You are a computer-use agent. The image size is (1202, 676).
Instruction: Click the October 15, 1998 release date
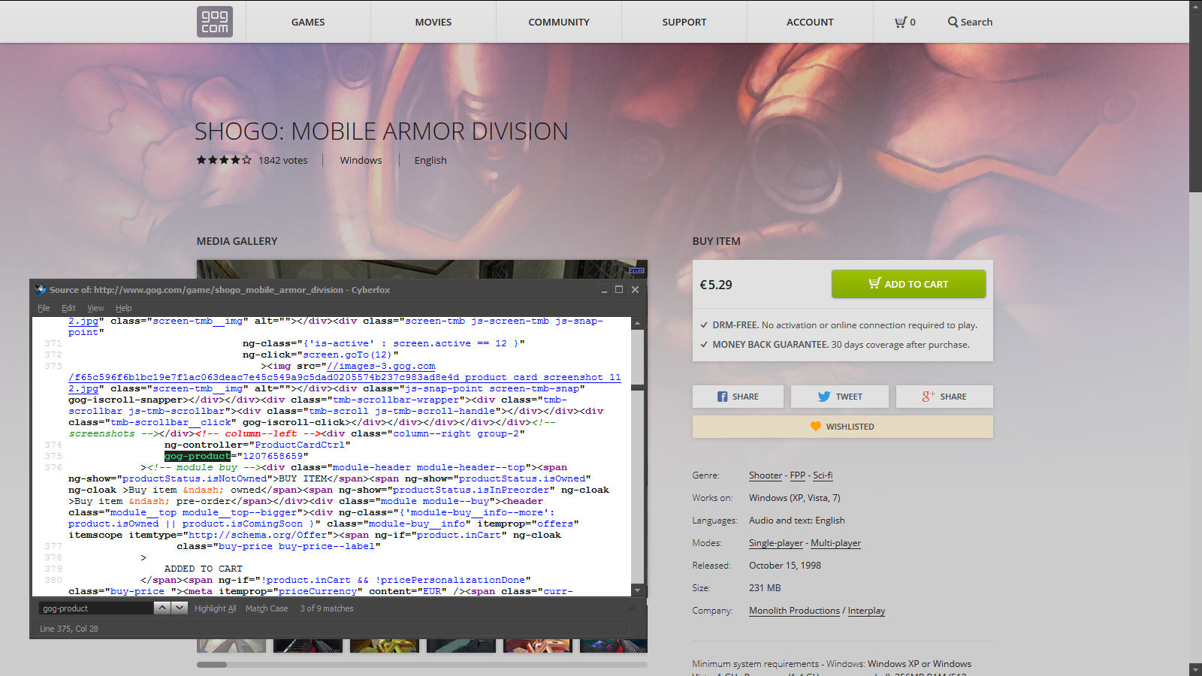(x=785, y=566)
